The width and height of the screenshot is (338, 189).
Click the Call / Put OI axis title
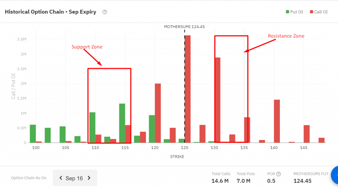tap(13, 86)
